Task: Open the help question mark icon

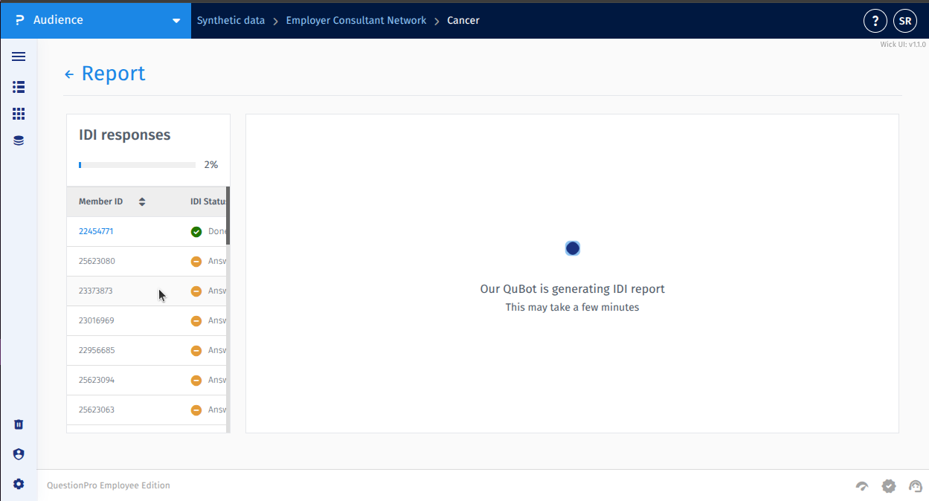Action: pyautogui.click(x=875, y=20)
